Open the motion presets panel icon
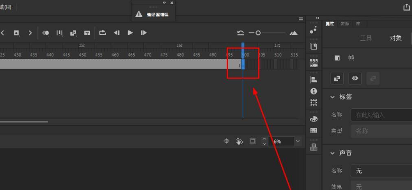The width and height of the screenshot is (412, 190). tap(314, 30)
